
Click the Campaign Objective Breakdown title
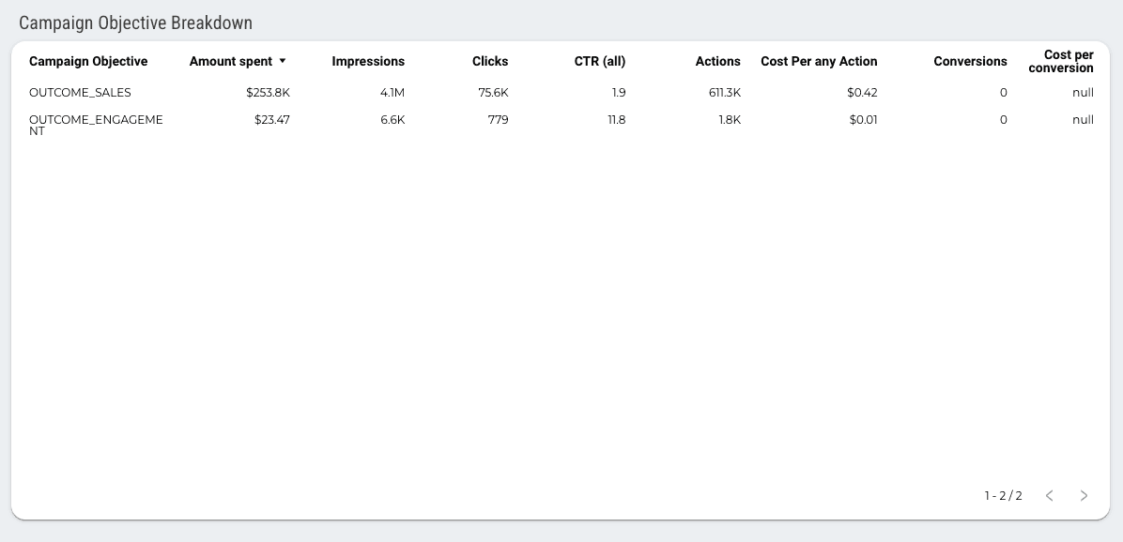tap(135, 23)
